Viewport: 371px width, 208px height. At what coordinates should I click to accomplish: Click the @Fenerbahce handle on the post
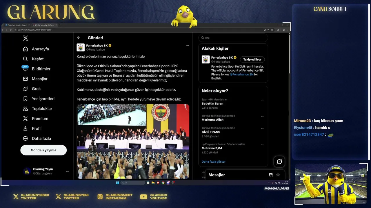(x=95, y=50)
